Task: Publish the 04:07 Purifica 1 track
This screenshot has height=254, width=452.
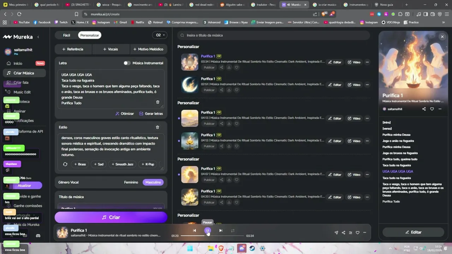Action: (x=209, y=180)
